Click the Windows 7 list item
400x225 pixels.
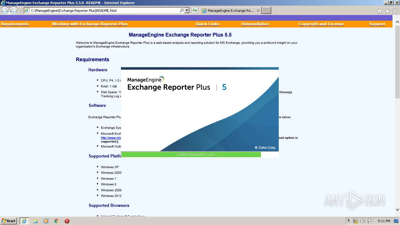[x=108, y=178]
